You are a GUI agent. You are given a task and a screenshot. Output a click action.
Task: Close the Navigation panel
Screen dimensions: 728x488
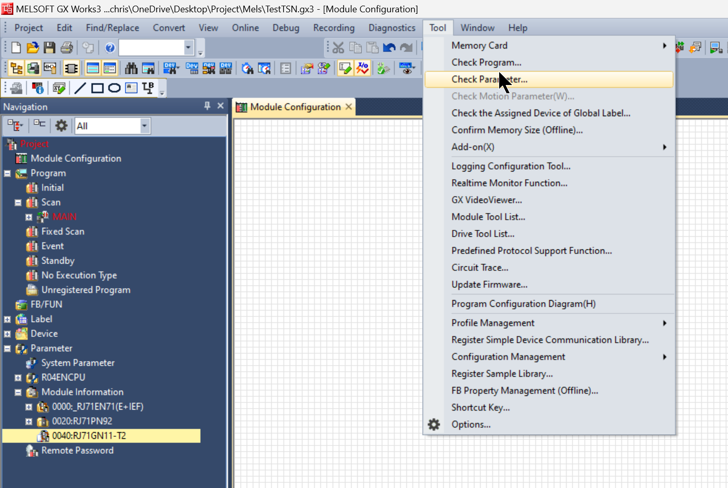pos(221,105)
